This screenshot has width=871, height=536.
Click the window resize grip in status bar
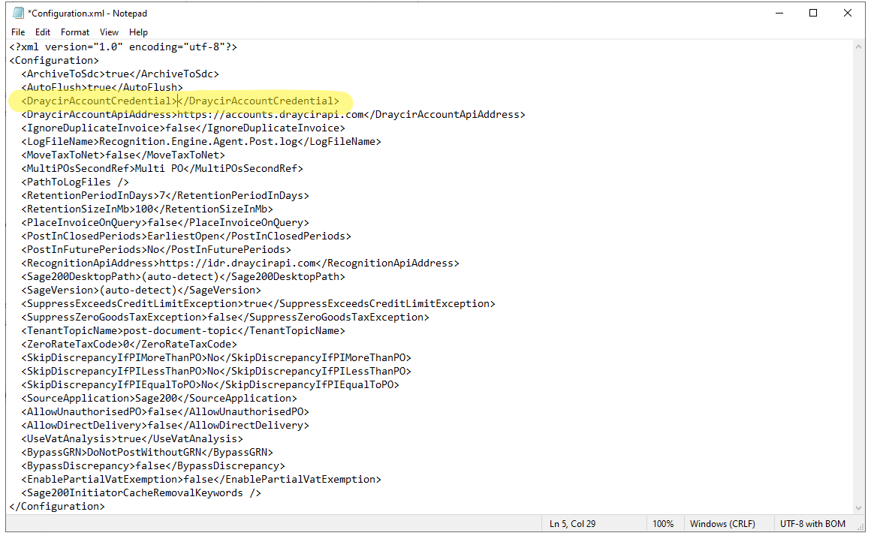[860, 527]
